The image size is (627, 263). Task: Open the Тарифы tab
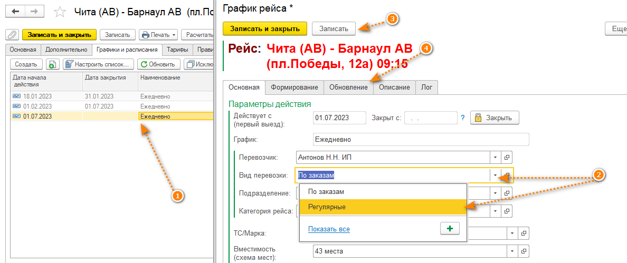pos(177,50)
